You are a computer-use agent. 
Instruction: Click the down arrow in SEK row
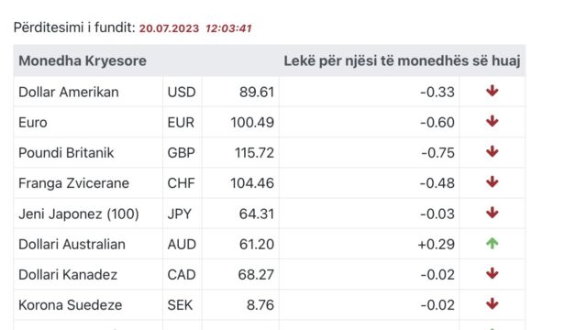tap(492, 303)
